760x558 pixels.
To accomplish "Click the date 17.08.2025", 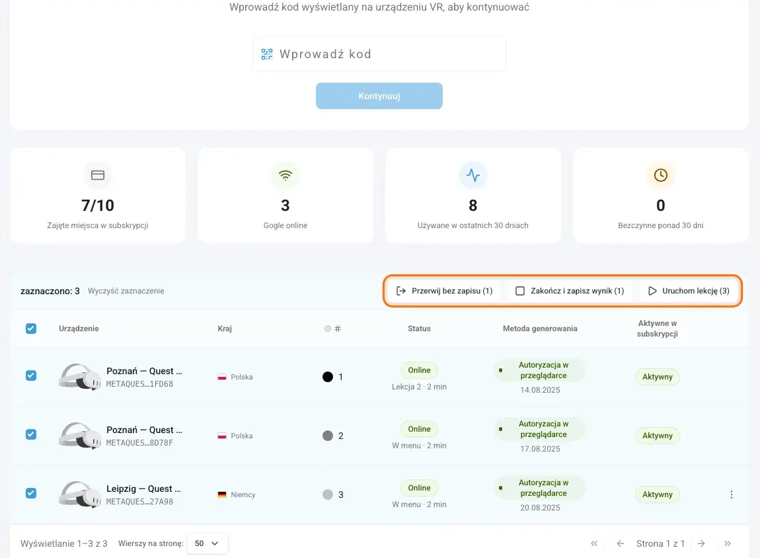I will [540, 449].
